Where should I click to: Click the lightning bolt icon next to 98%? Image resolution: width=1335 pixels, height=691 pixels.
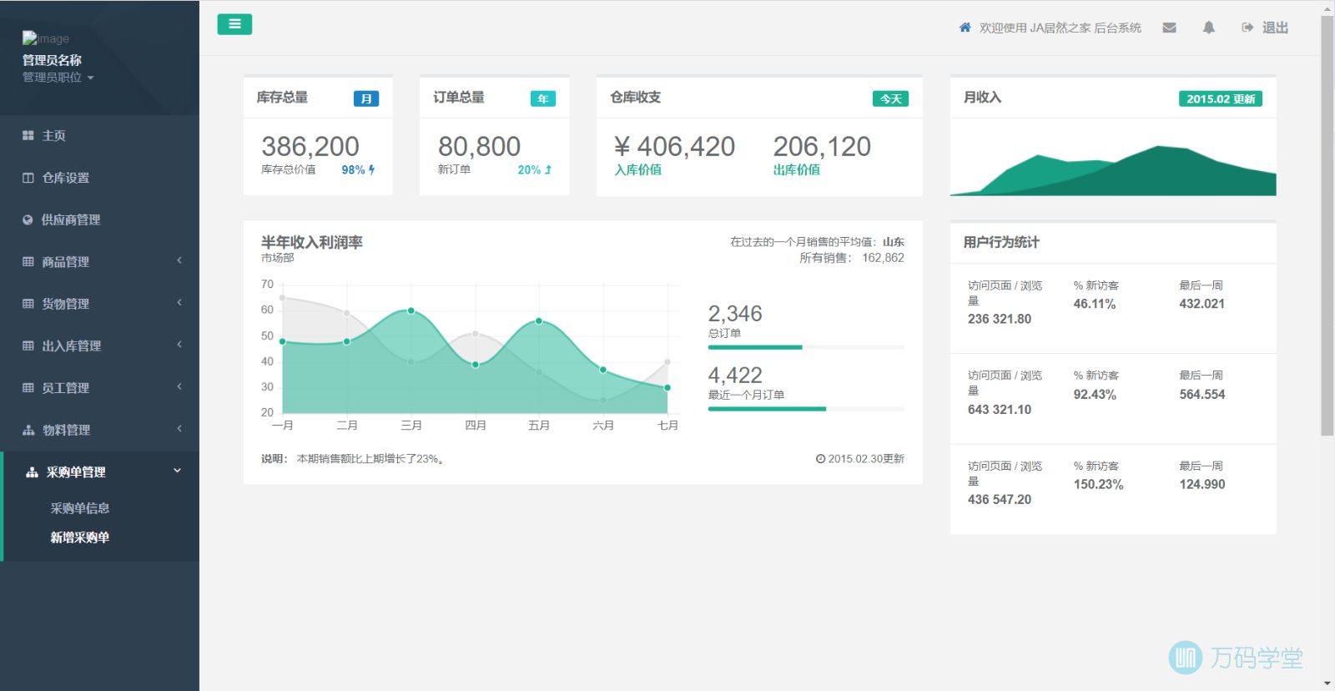[x=371, y=169]
